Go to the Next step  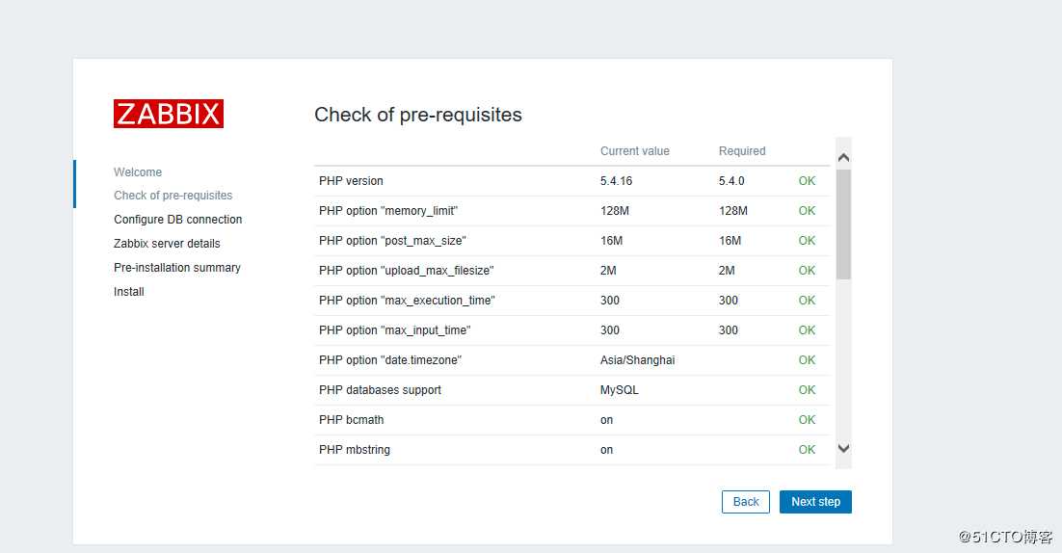pos(815,502)
